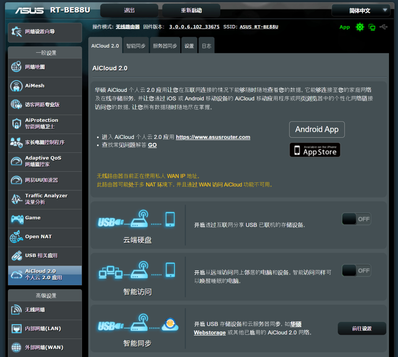This screenshot has width=398, height=357.
Task: Click the App Store badge button
Action: tap(315, 150)
